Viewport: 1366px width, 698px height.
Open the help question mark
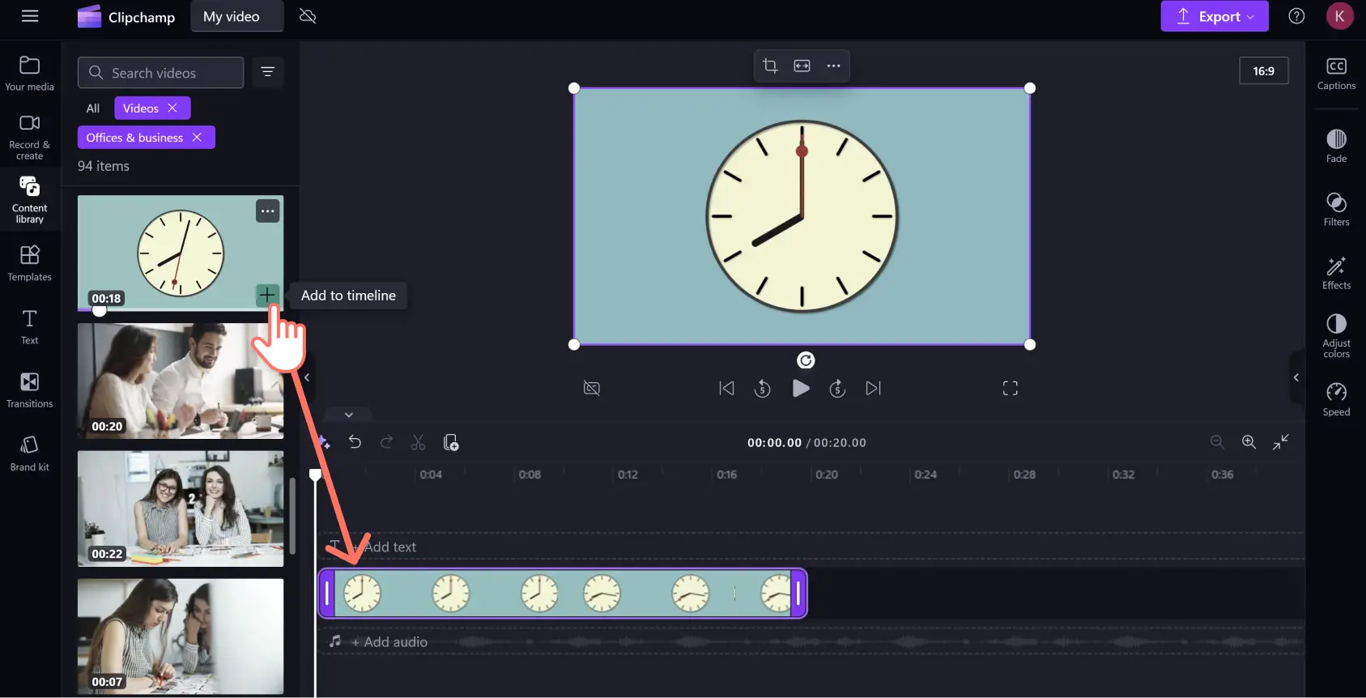[x=1296, y=16]
